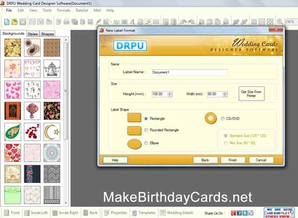This screenshot has height=218, width=298.
Task: Select the Ellipse label shape option
Action: coord(146,143)
